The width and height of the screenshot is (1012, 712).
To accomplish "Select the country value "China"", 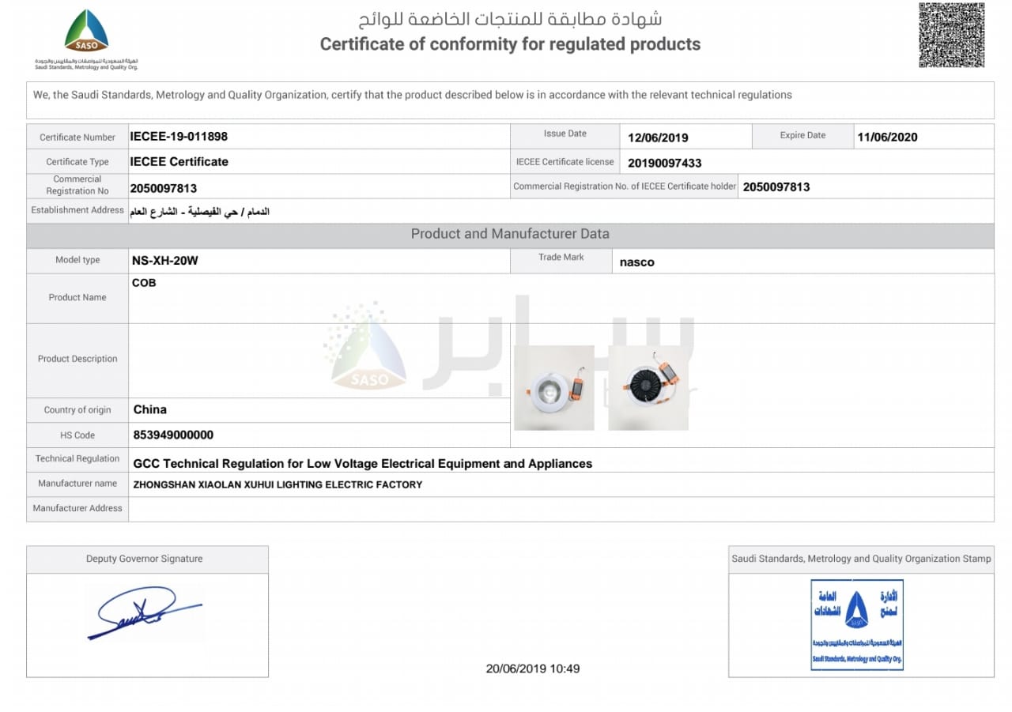I will [x=150, y=409].
